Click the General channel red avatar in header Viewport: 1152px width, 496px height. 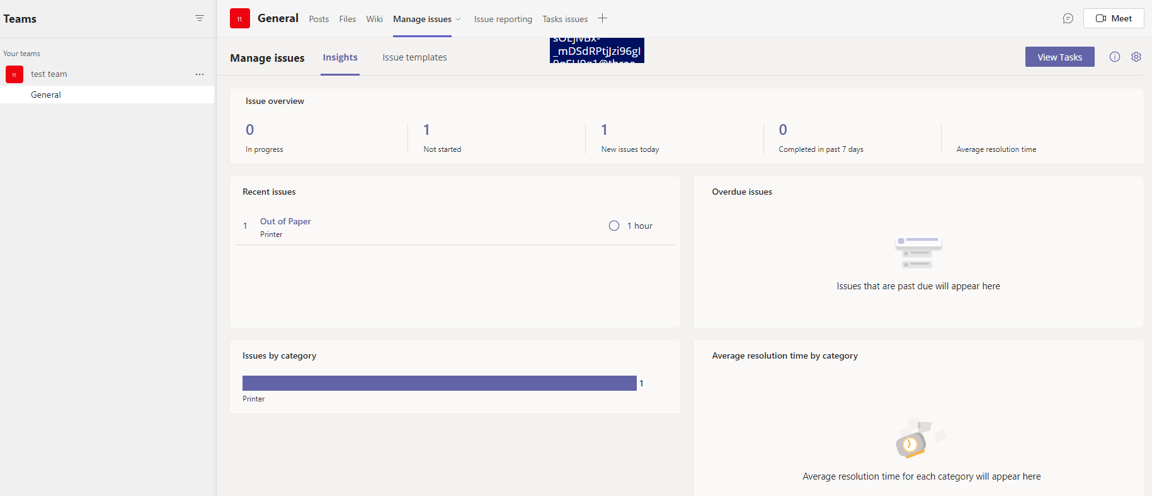click(240, 18)
